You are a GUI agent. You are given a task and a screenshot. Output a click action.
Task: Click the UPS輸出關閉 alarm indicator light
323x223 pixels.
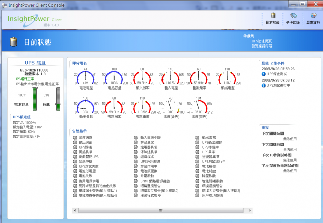tap(197, 142)
